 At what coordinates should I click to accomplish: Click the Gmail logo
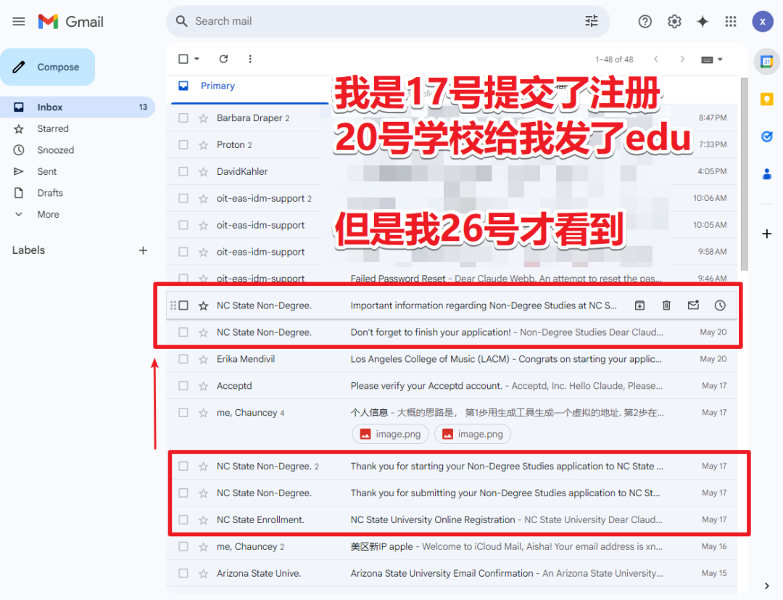click(x=71, y=22)
